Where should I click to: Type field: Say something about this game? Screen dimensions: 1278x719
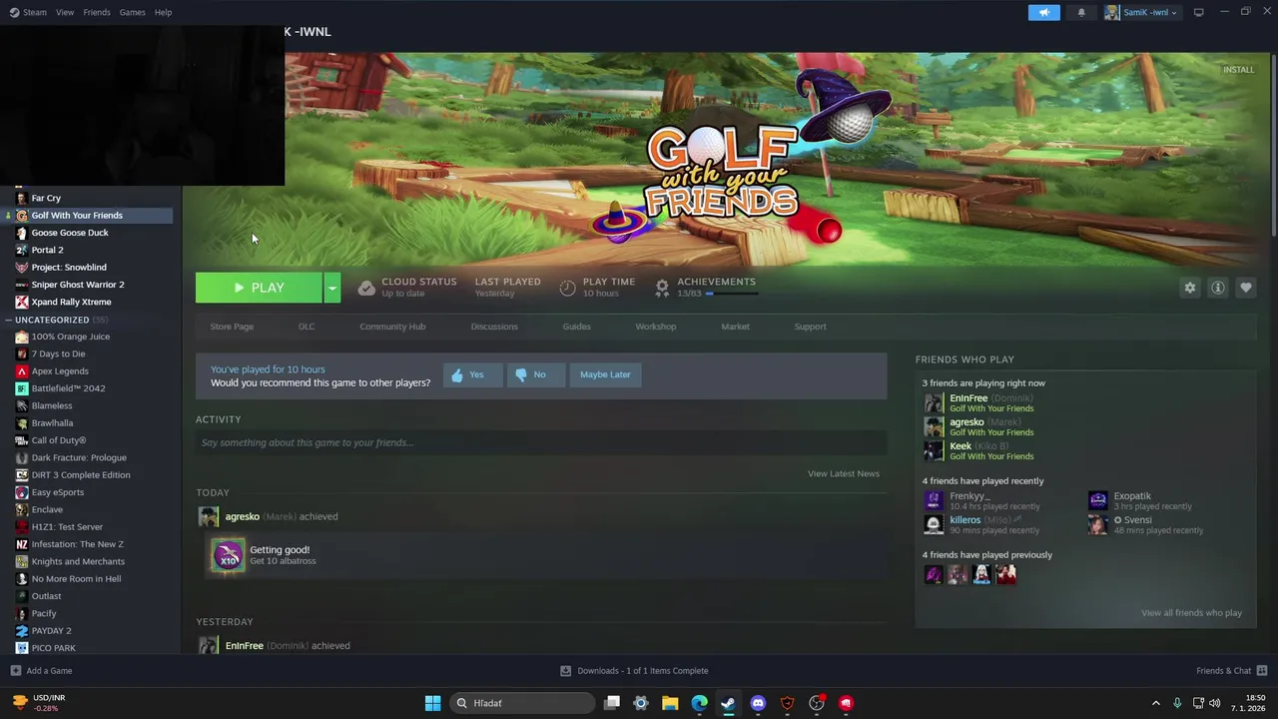pyautogui.click(x=541, y=442)
